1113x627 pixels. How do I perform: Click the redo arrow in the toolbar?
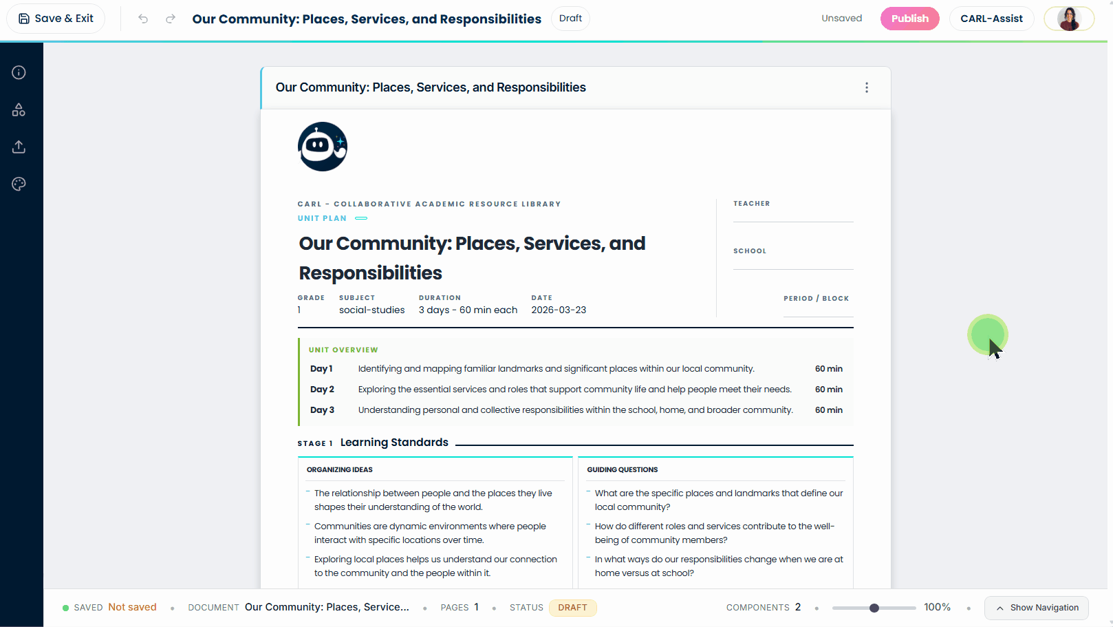pyautogui.click(x=170, y=19)
